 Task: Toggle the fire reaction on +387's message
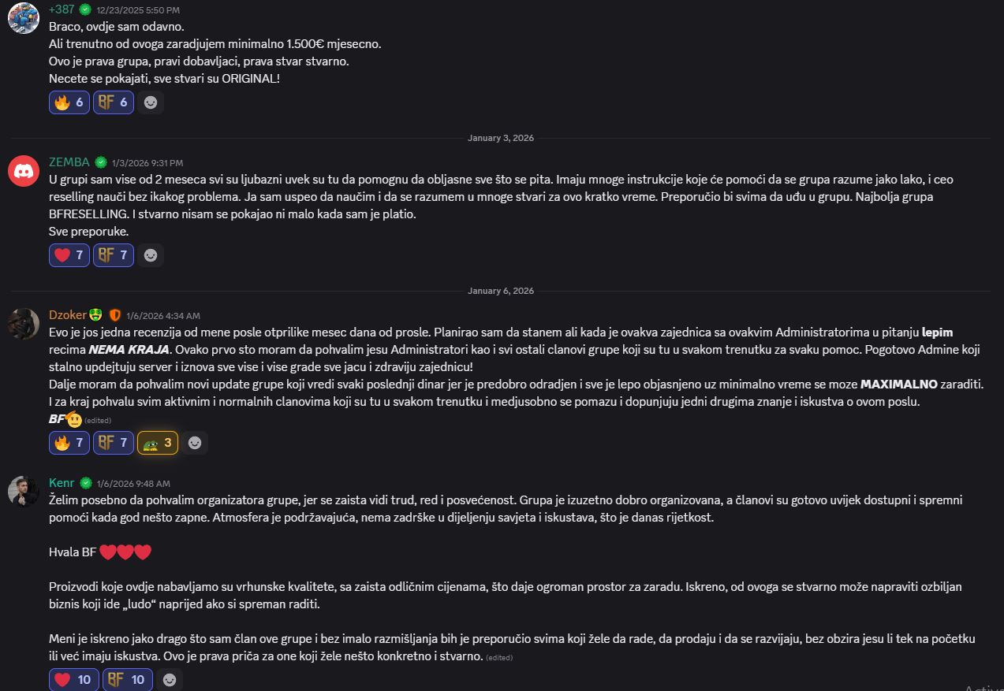pos(69,102)
